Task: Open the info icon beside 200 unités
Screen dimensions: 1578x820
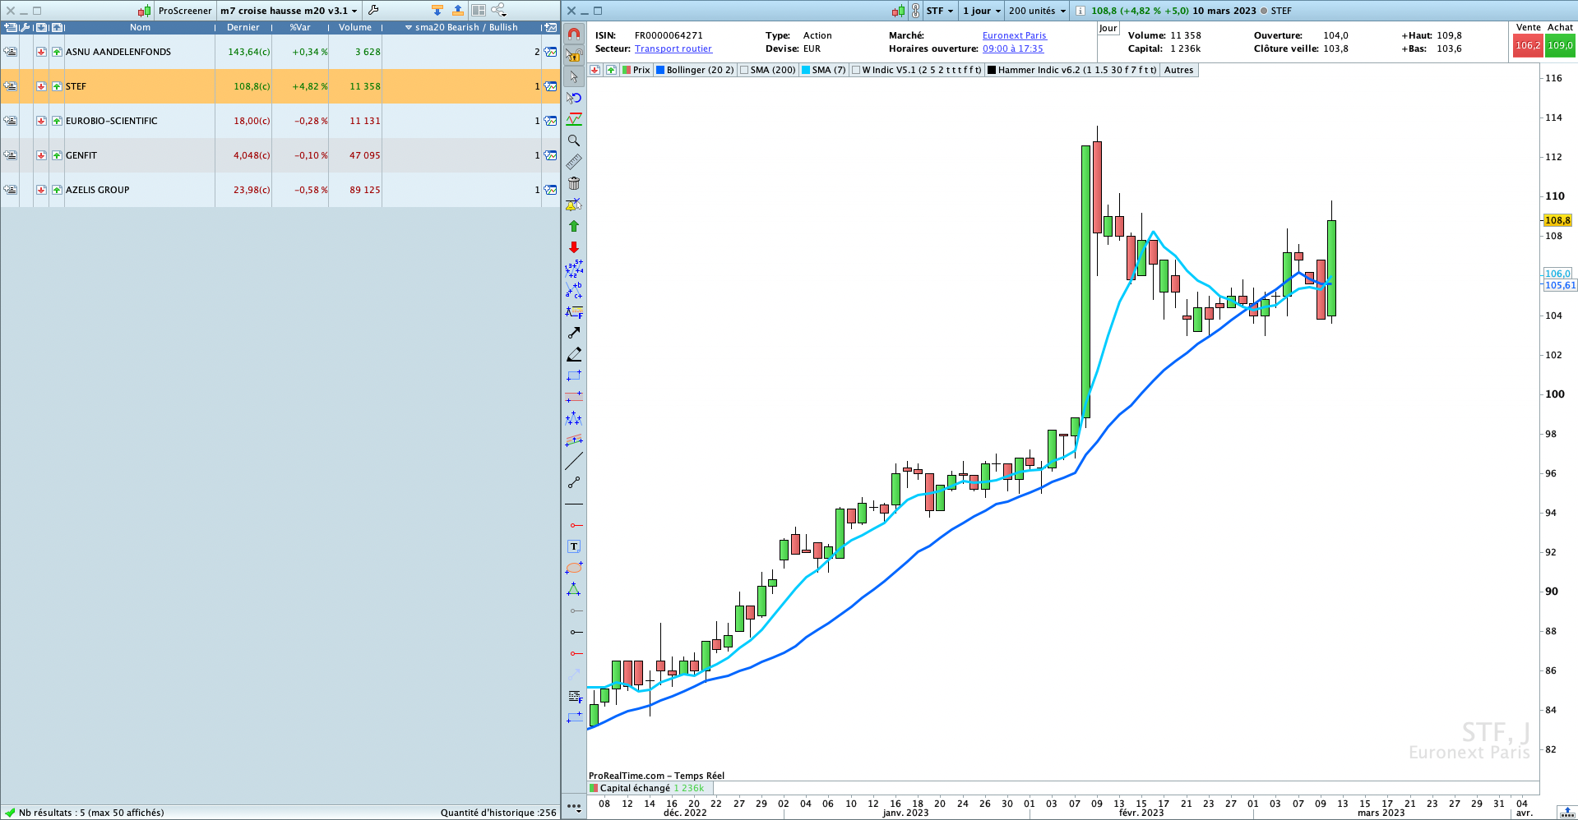Action: pos(1081,11)
